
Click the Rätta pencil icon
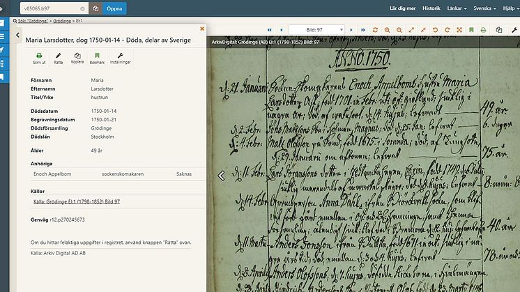(x=59, y=58)
